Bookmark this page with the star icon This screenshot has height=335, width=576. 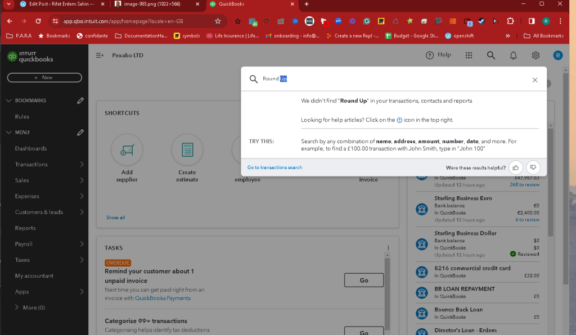[x=218, y=21]
